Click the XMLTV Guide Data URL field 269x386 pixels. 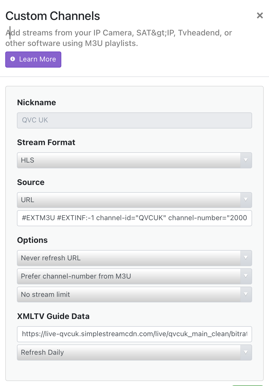click(x=134, y=334)
